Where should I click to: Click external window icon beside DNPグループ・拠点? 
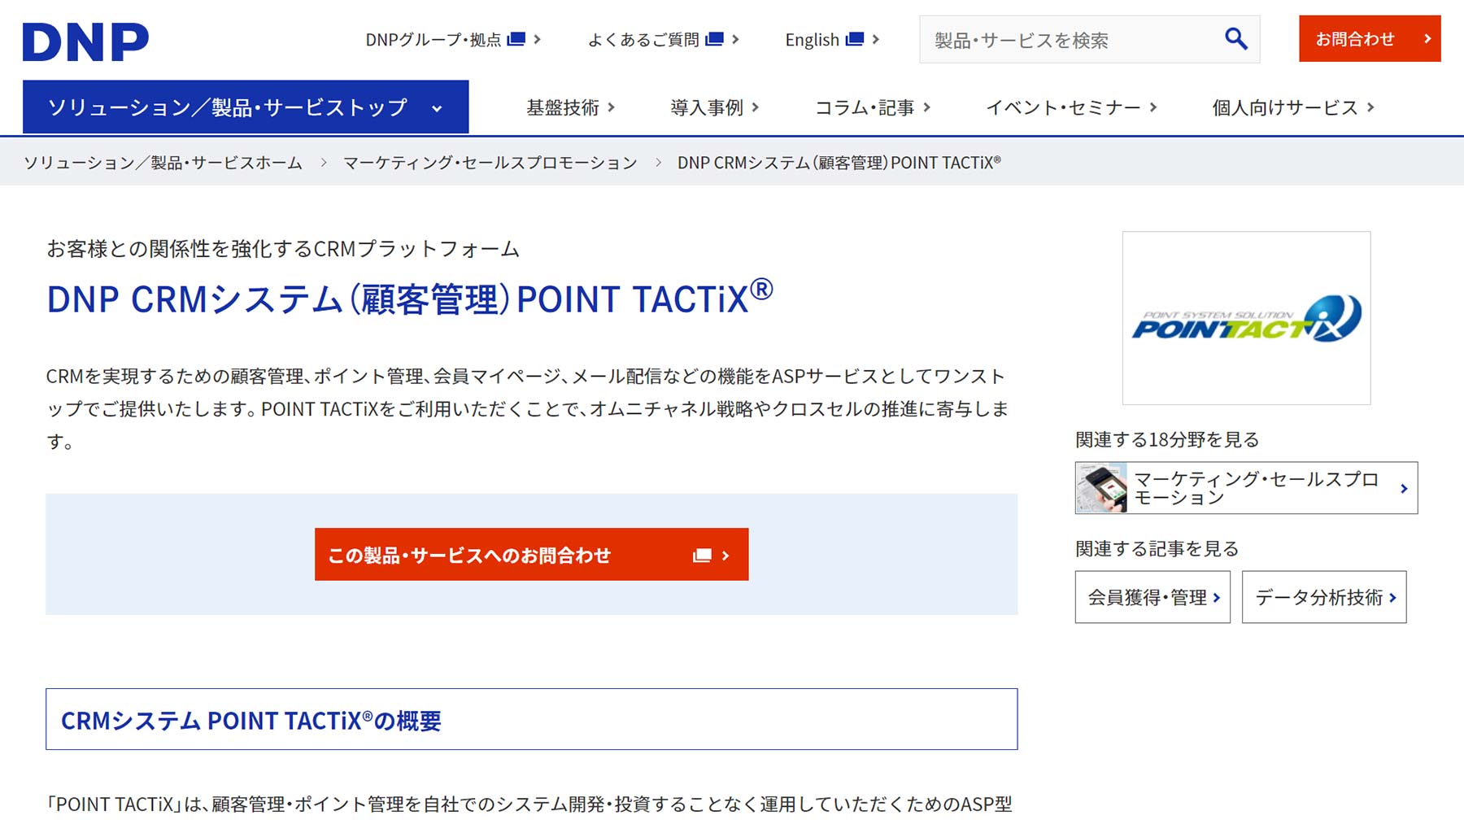pyautogui.click(x=516, y=39)
